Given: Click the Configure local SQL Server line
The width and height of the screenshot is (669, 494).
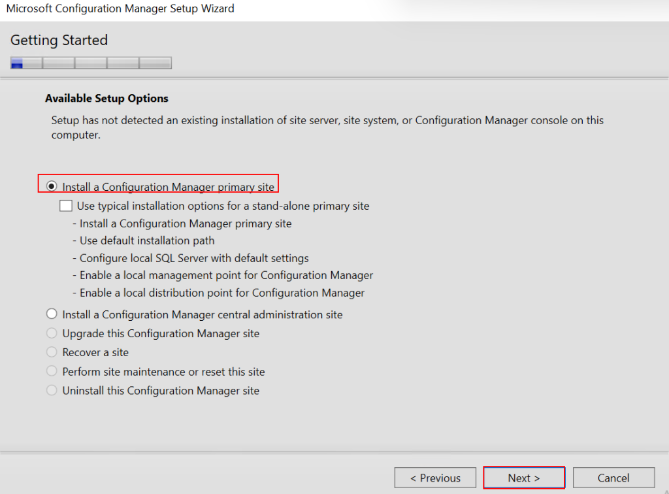Looking at the screenshot, I should click(194, 258).
